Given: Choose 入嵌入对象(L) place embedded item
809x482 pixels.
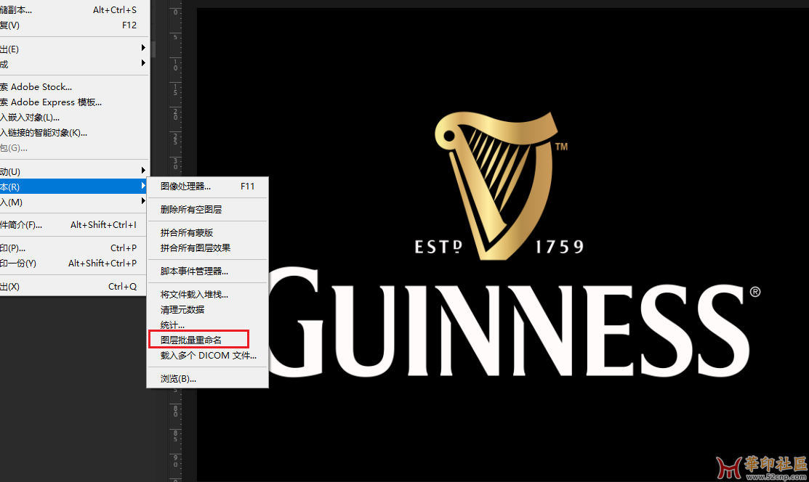Looking at the screenshot, I should (74, 117).
